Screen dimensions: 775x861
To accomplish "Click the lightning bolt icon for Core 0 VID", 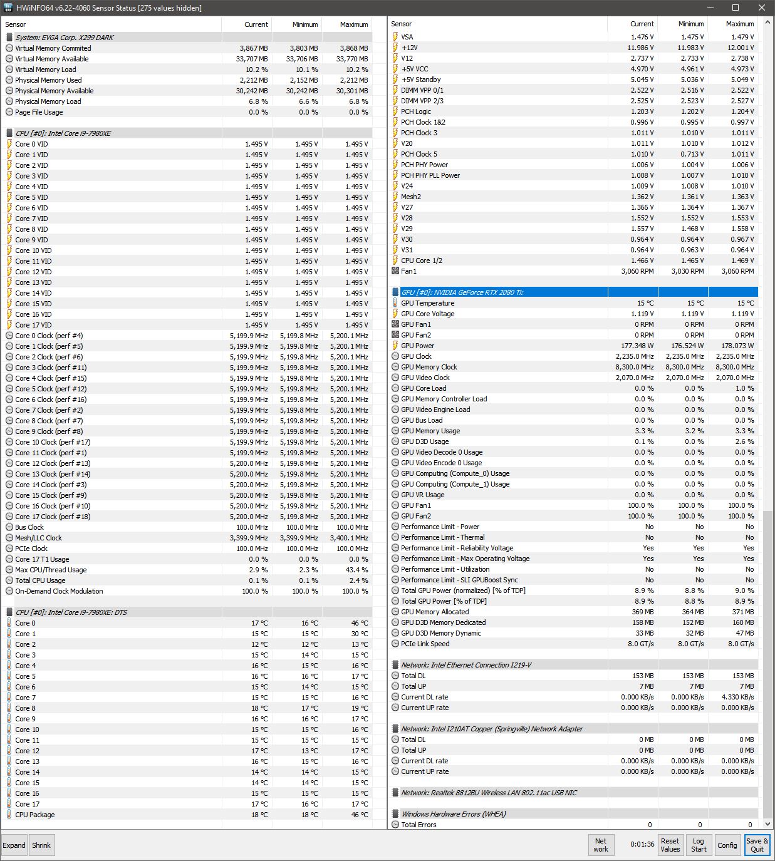I will click(x=9, y=144).
